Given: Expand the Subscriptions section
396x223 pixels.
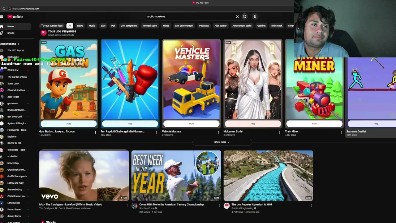Looking at the screenshot, I should pos(10,44).
